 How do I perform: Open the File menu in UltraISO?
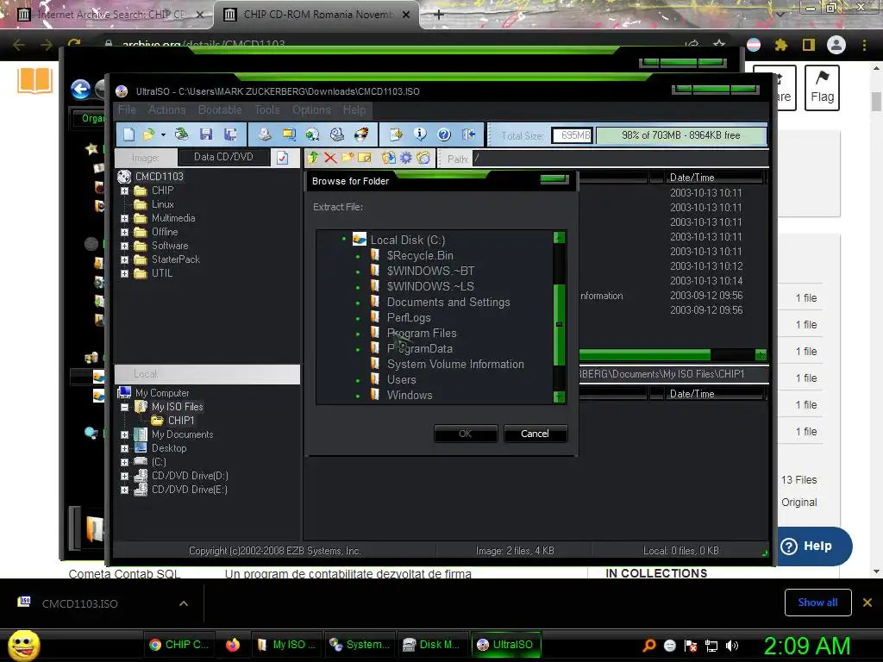pyautogui.click(x=127, y=109)
